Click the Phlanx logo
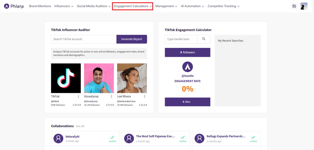Screen dimensions: 314x150 coord(14,6)
